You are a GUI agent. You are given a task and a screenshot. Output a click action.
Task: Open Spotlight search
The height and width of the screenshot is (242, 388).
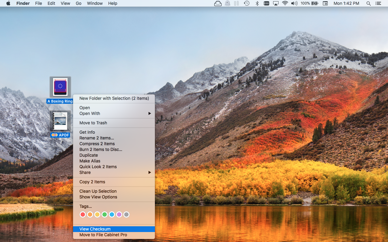click(x=369, y=3)
